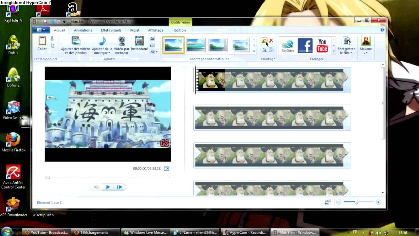The image size is (419, 236).
Task: Open Movie Maker help with the question mark
Action: 382,30
